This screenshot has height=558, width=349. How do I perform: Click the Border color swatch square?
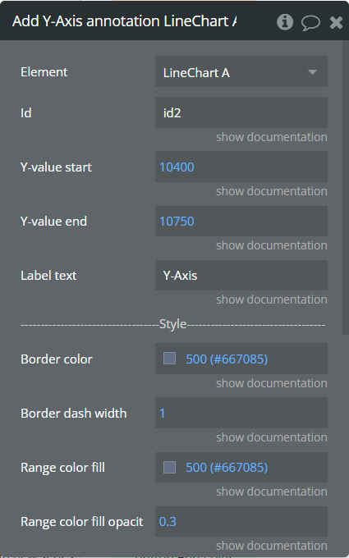tap(169, 359)
